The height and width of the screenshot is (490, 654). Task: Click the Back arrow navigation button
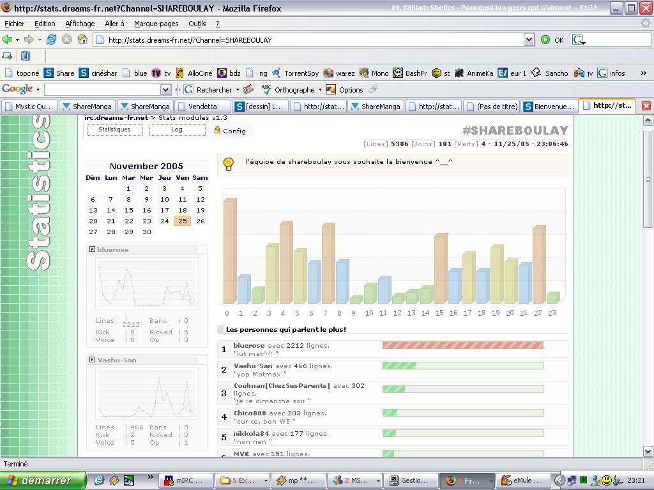click(x=7, y=40)
